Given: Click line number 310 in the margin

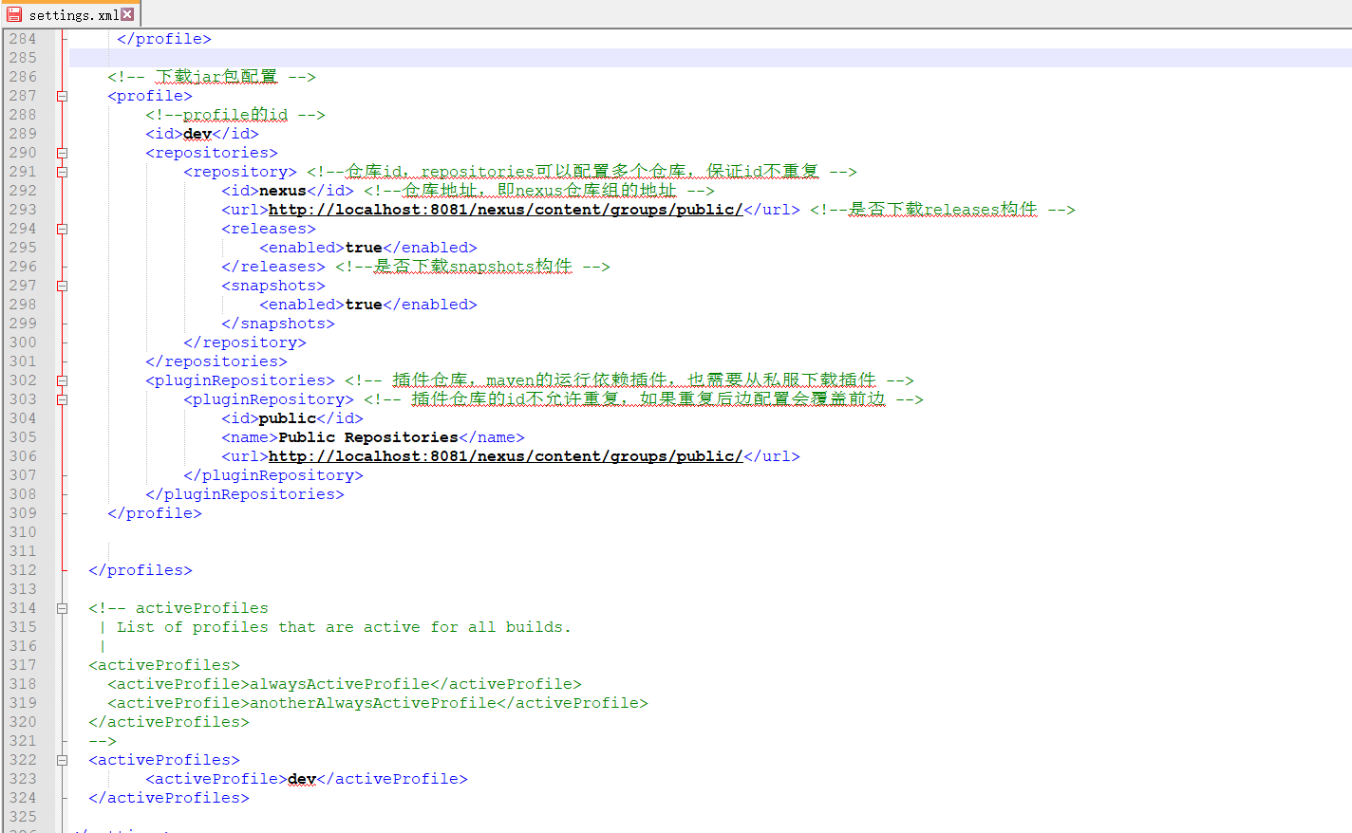Looking at the screenshot, I should (23, 532).
